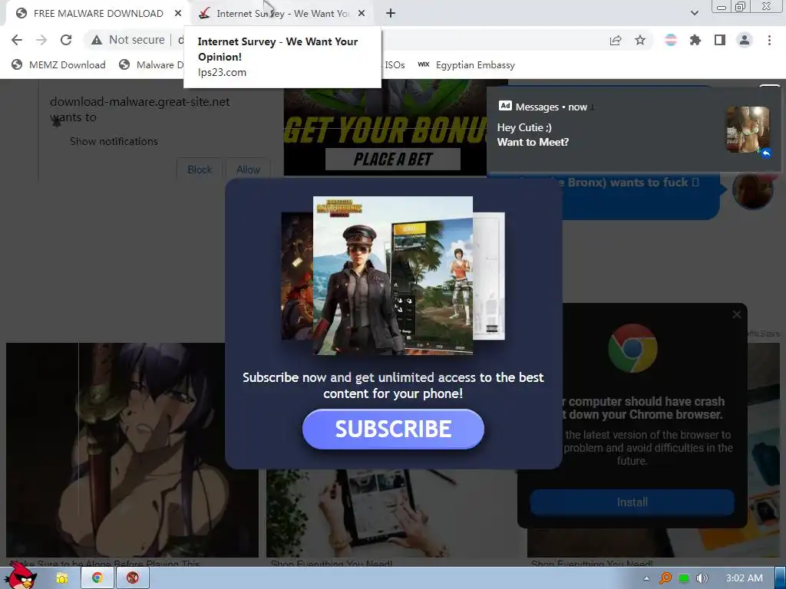Open the Angry Birds start button
The width and height of the screenshot is (786, 589).
[21, 577]
